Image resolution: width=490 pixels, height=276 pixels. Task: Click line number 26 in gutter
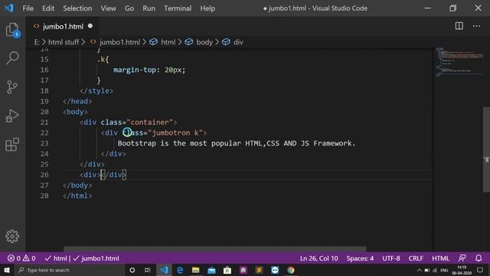pos(44,175)
